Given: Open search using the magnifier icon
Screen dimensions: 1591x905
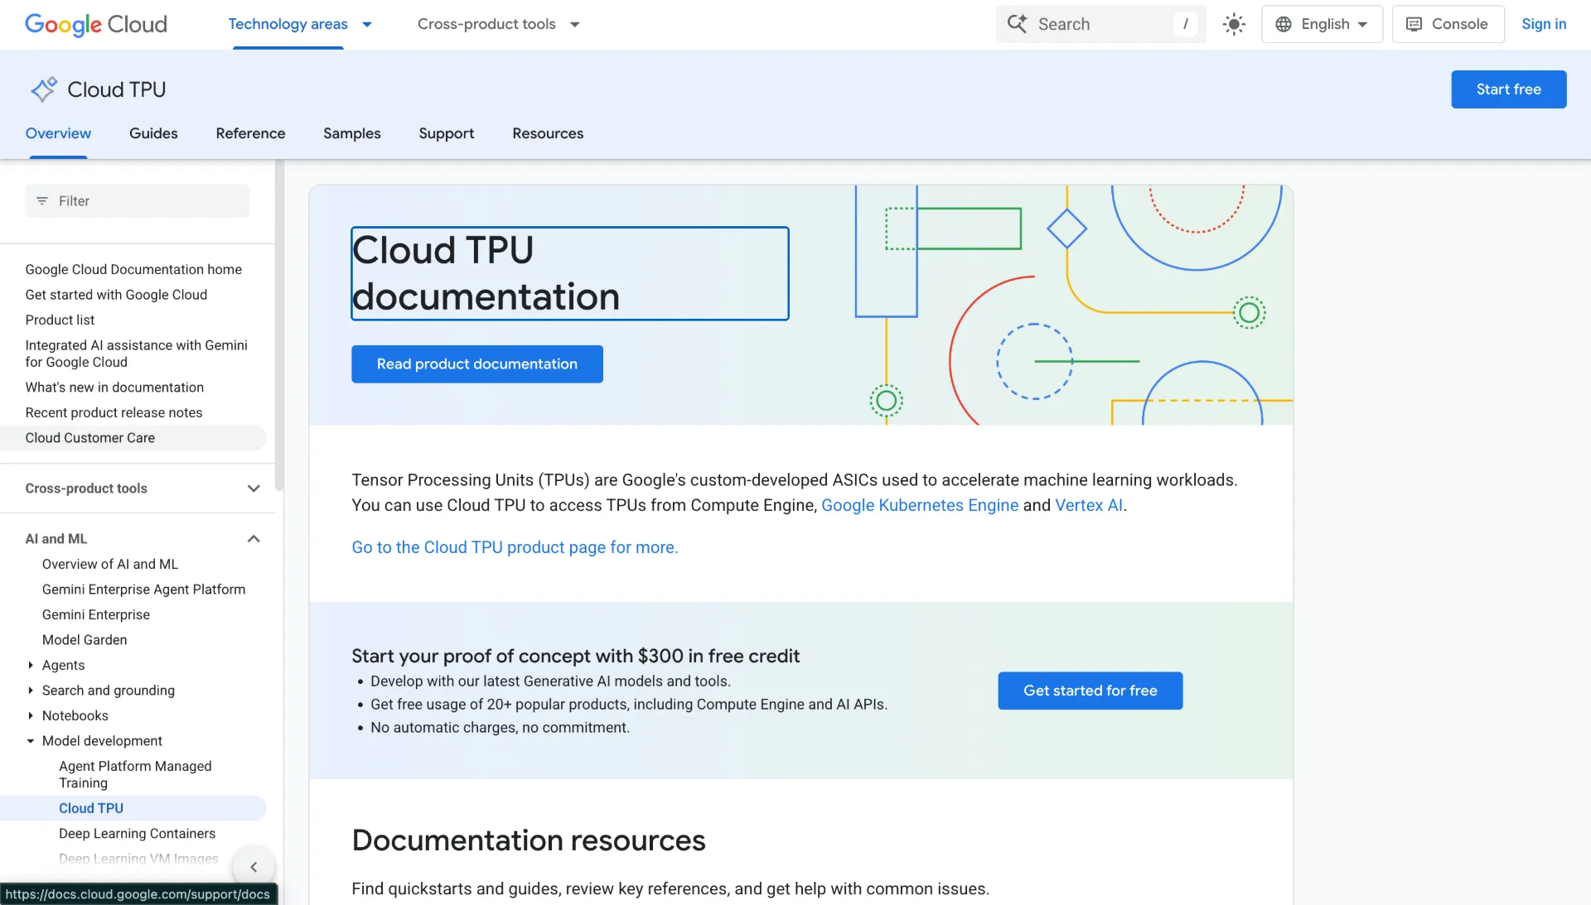Looking at the screenshot, I should tap(1017, 24).
